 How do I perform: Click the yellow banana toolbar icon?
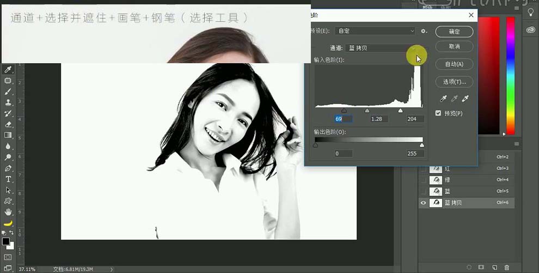click(x=8, y=223)
